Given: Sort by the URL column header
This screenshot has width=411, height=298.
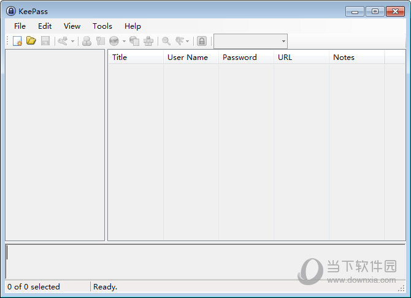Looking at the screenshot, I should 301,58.
